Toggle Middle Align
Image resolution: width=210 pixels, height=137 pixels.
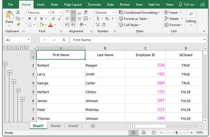(73, 12)
